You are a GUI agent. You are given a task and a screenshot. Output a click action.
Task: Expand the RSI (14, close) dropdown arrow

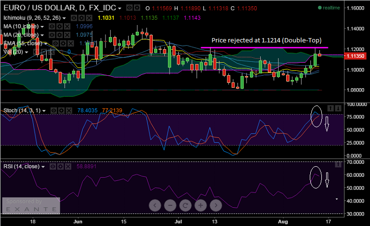click(43, 167)
